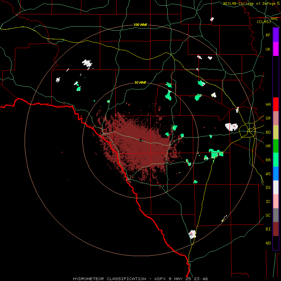The height and width of the screenshot is (281, 281).
Task: Click the BD yellow legend swatch
Action: [276, 132]
